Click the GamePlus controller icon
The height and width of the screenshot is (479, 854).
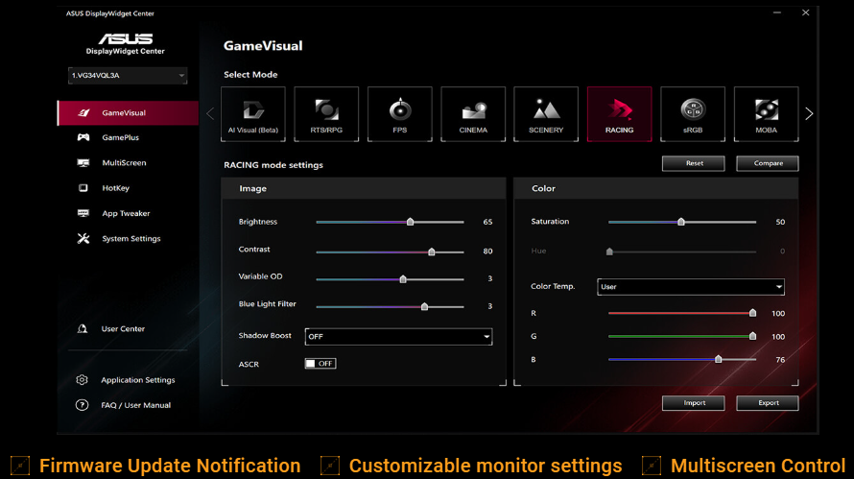[x=83, y=137]
